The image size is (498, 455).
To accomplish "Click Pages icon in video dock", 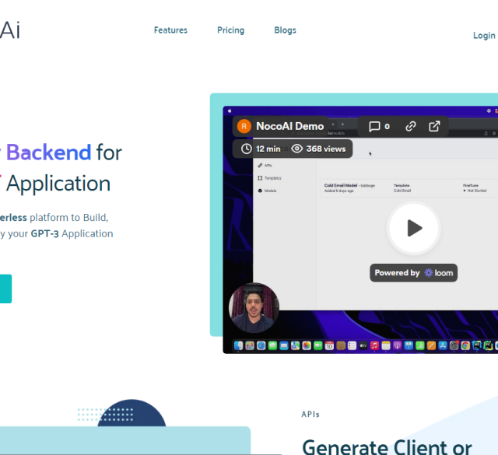I will click(x=431, y=346).
